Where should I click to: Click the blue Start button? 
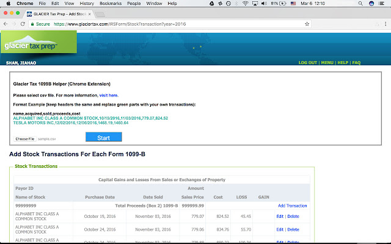104,137
